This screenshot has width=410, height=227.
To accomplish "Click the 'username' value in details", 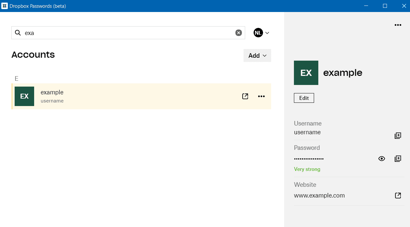I will [307, 132].
